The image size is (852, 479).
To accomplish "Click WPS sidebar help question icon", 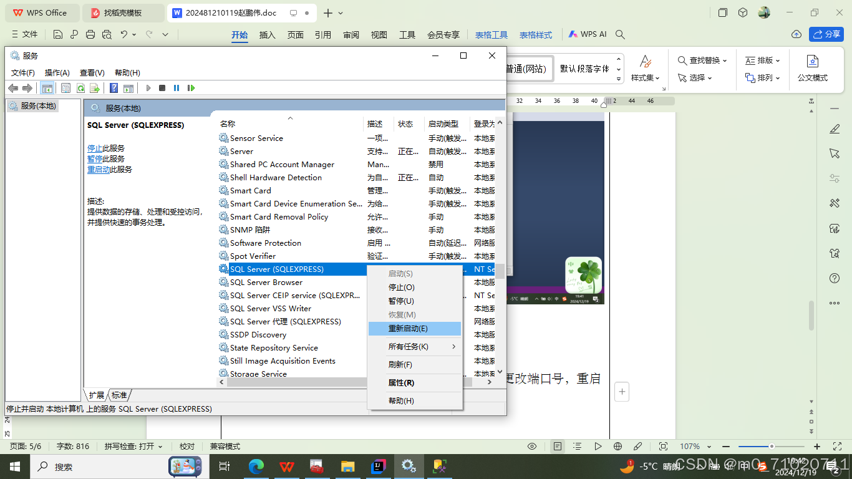I will (835, 278).
